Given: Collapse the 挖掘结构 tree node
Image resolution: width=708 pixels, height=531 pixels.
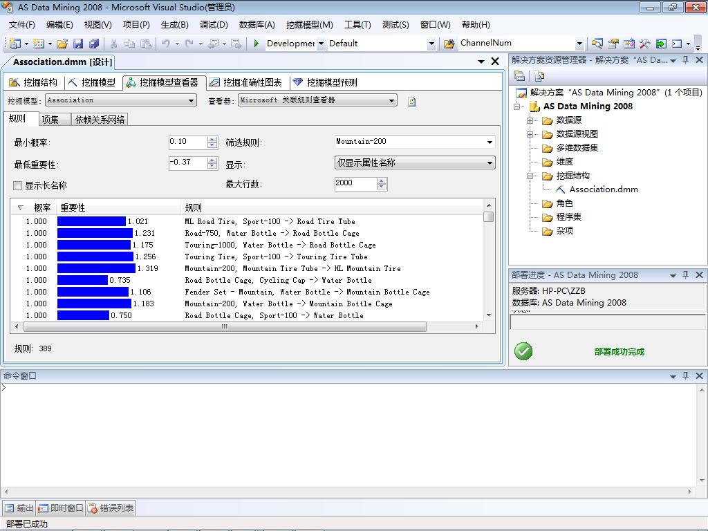Looking at the screenshot, I should click(x=530, y=176).
